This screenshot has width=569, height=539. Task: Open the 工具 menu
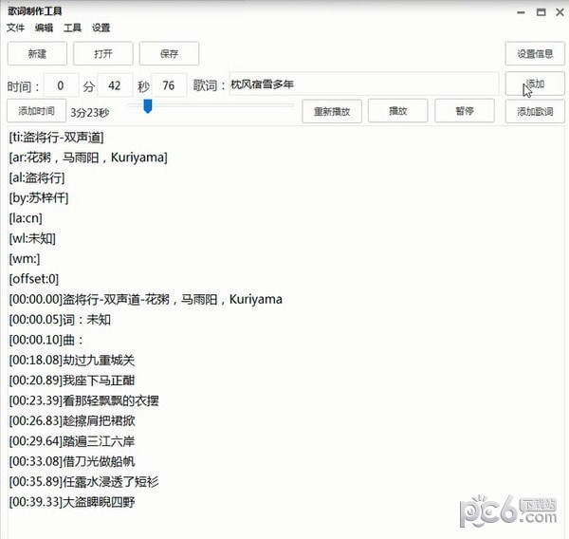point(72,28)
